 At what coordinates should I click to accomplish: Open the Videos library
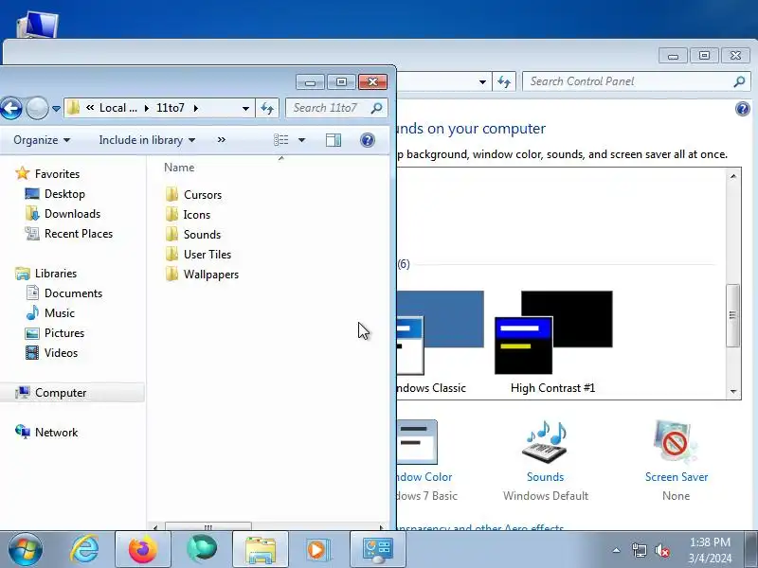pyautogui.click(x=51, y=352)
